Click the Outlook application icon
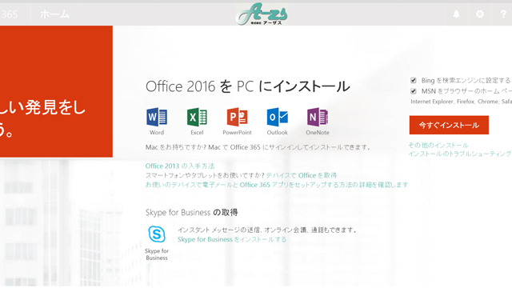Viewport: 512px width, 288px height. coord(278,117)
